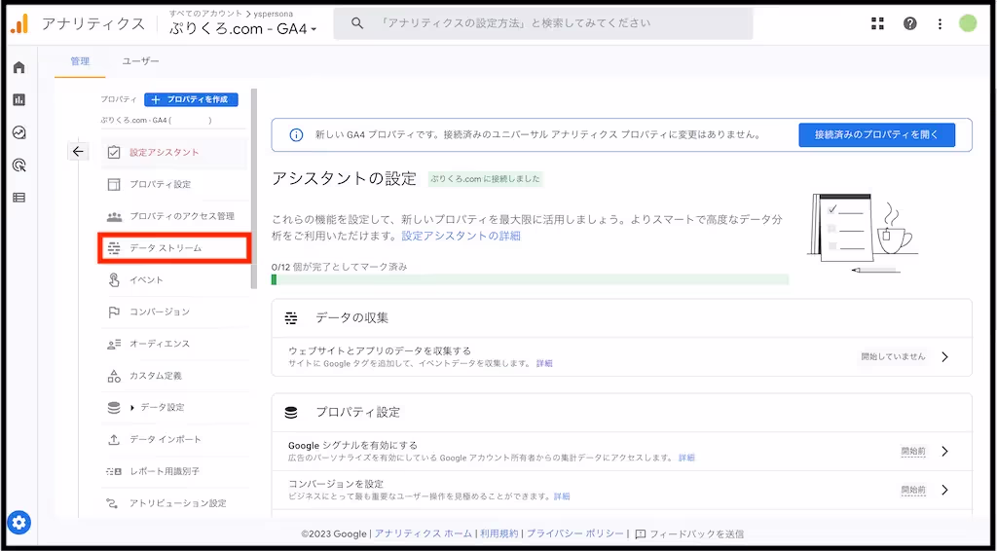Viewport: 997px width, 551px height.
Task: Click the green account avatar
Action: 968,23
